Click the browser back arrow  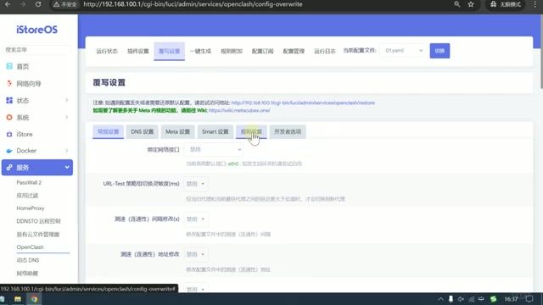tap(8, 4)
